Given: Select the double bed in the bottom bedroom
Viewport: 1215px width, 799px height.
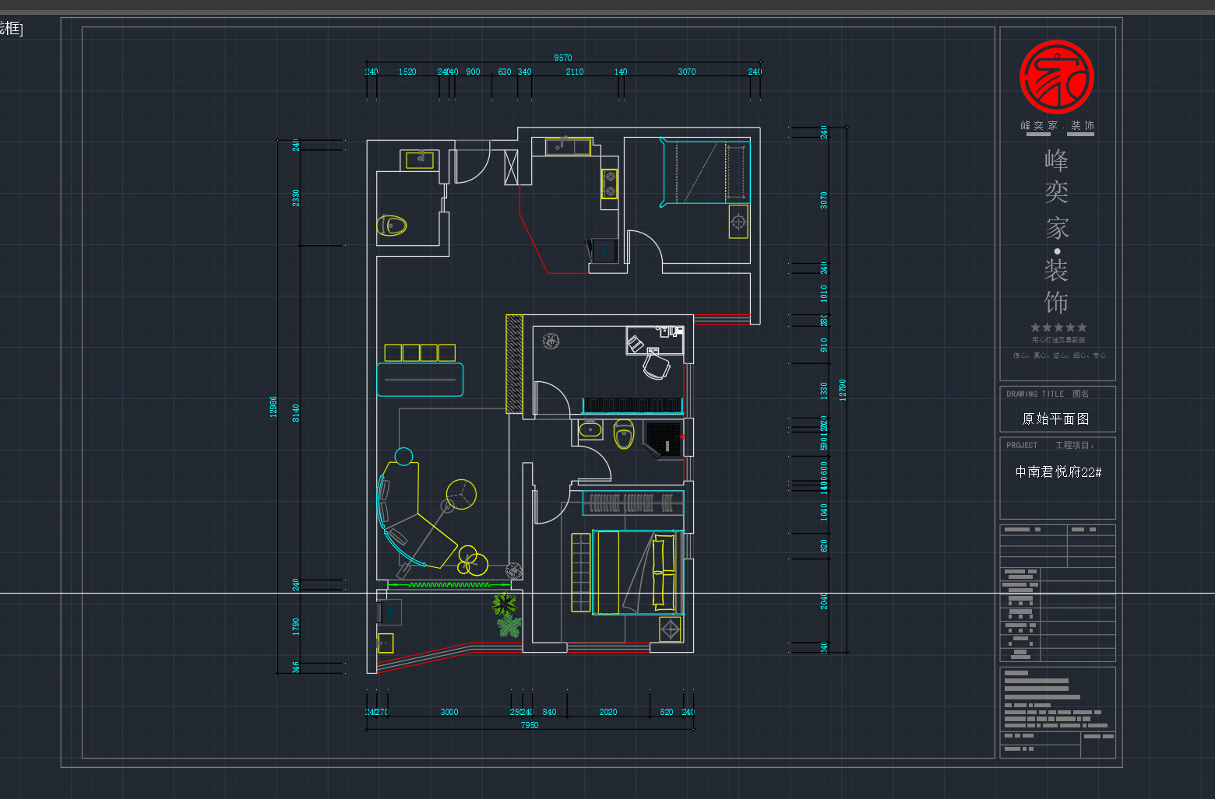Looking at the screenshot, I should pyautogui.click(x=637, y=573).
